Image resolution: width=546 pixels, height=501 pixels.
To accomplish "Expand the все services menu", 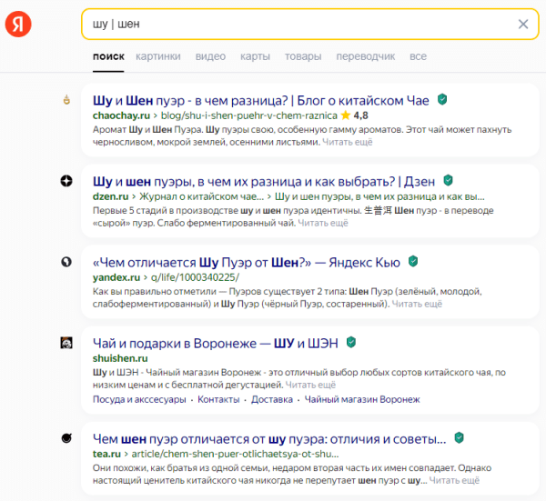I will click(418, 56).
